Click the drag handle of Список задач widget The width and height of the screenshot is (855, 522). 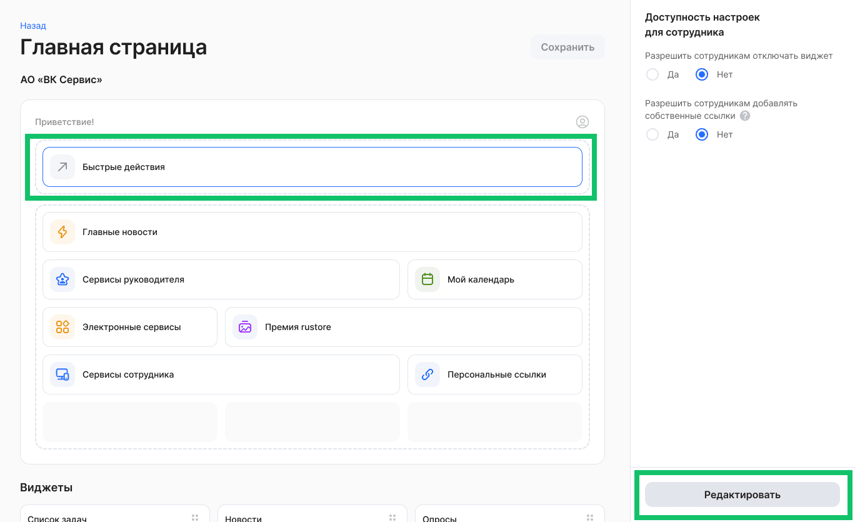coord(194,518)
